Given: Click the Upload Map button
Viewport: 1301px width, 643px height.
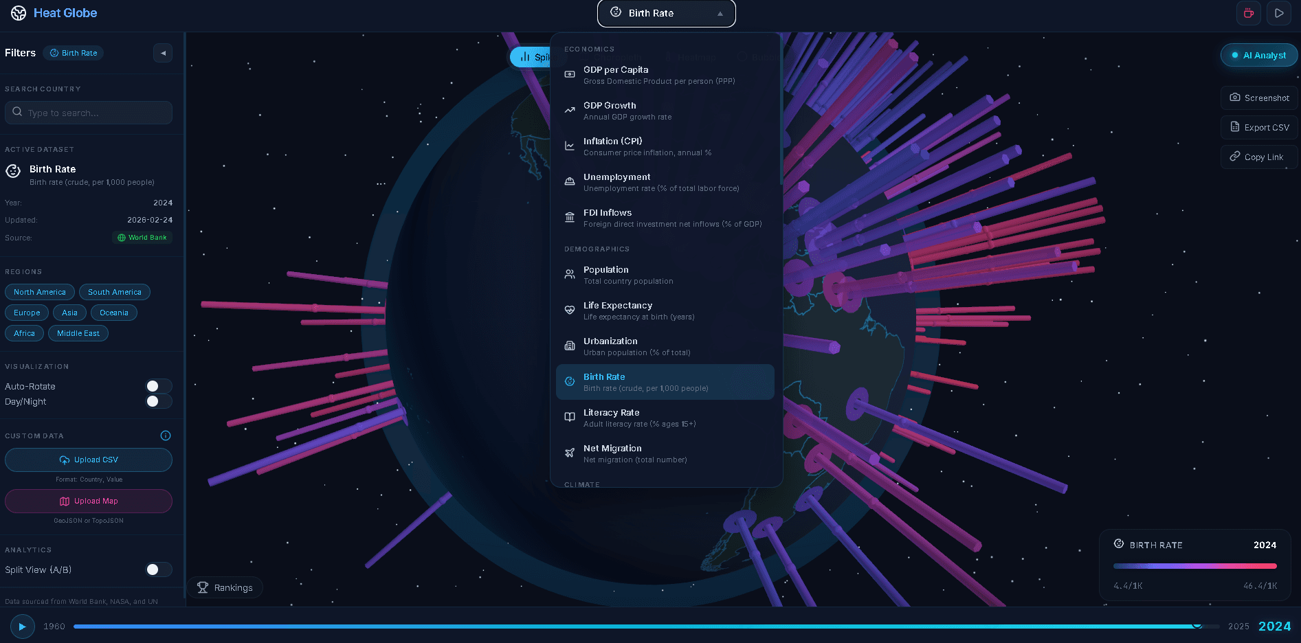Looking at the screenshot, I should coord(88,501).
